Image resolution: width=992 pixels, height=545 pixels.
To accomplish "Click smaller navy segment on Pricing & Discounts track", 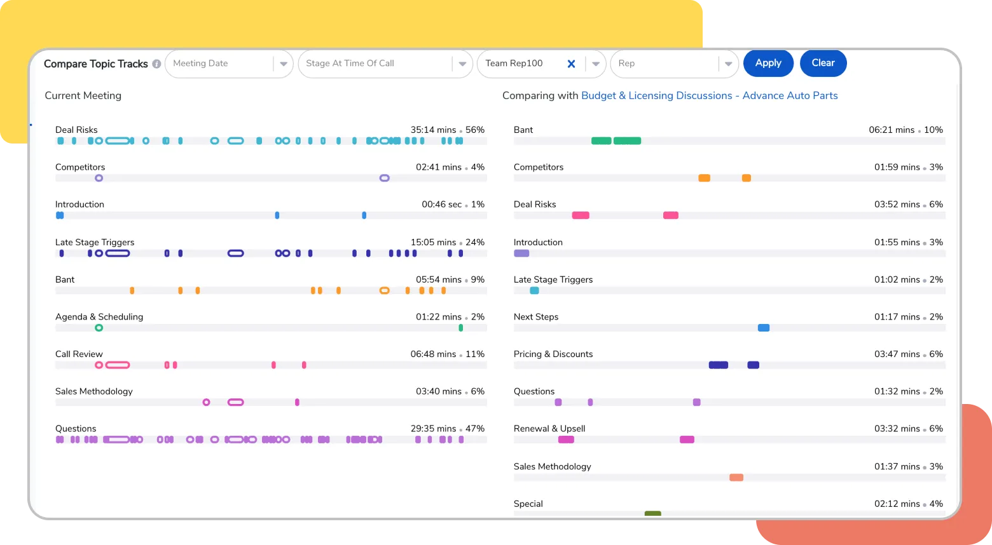I will 753,365.
